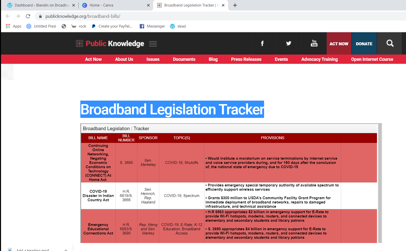Click the PROVISIONS column header
Screen dimensions: 406x251
pos(273,138)
